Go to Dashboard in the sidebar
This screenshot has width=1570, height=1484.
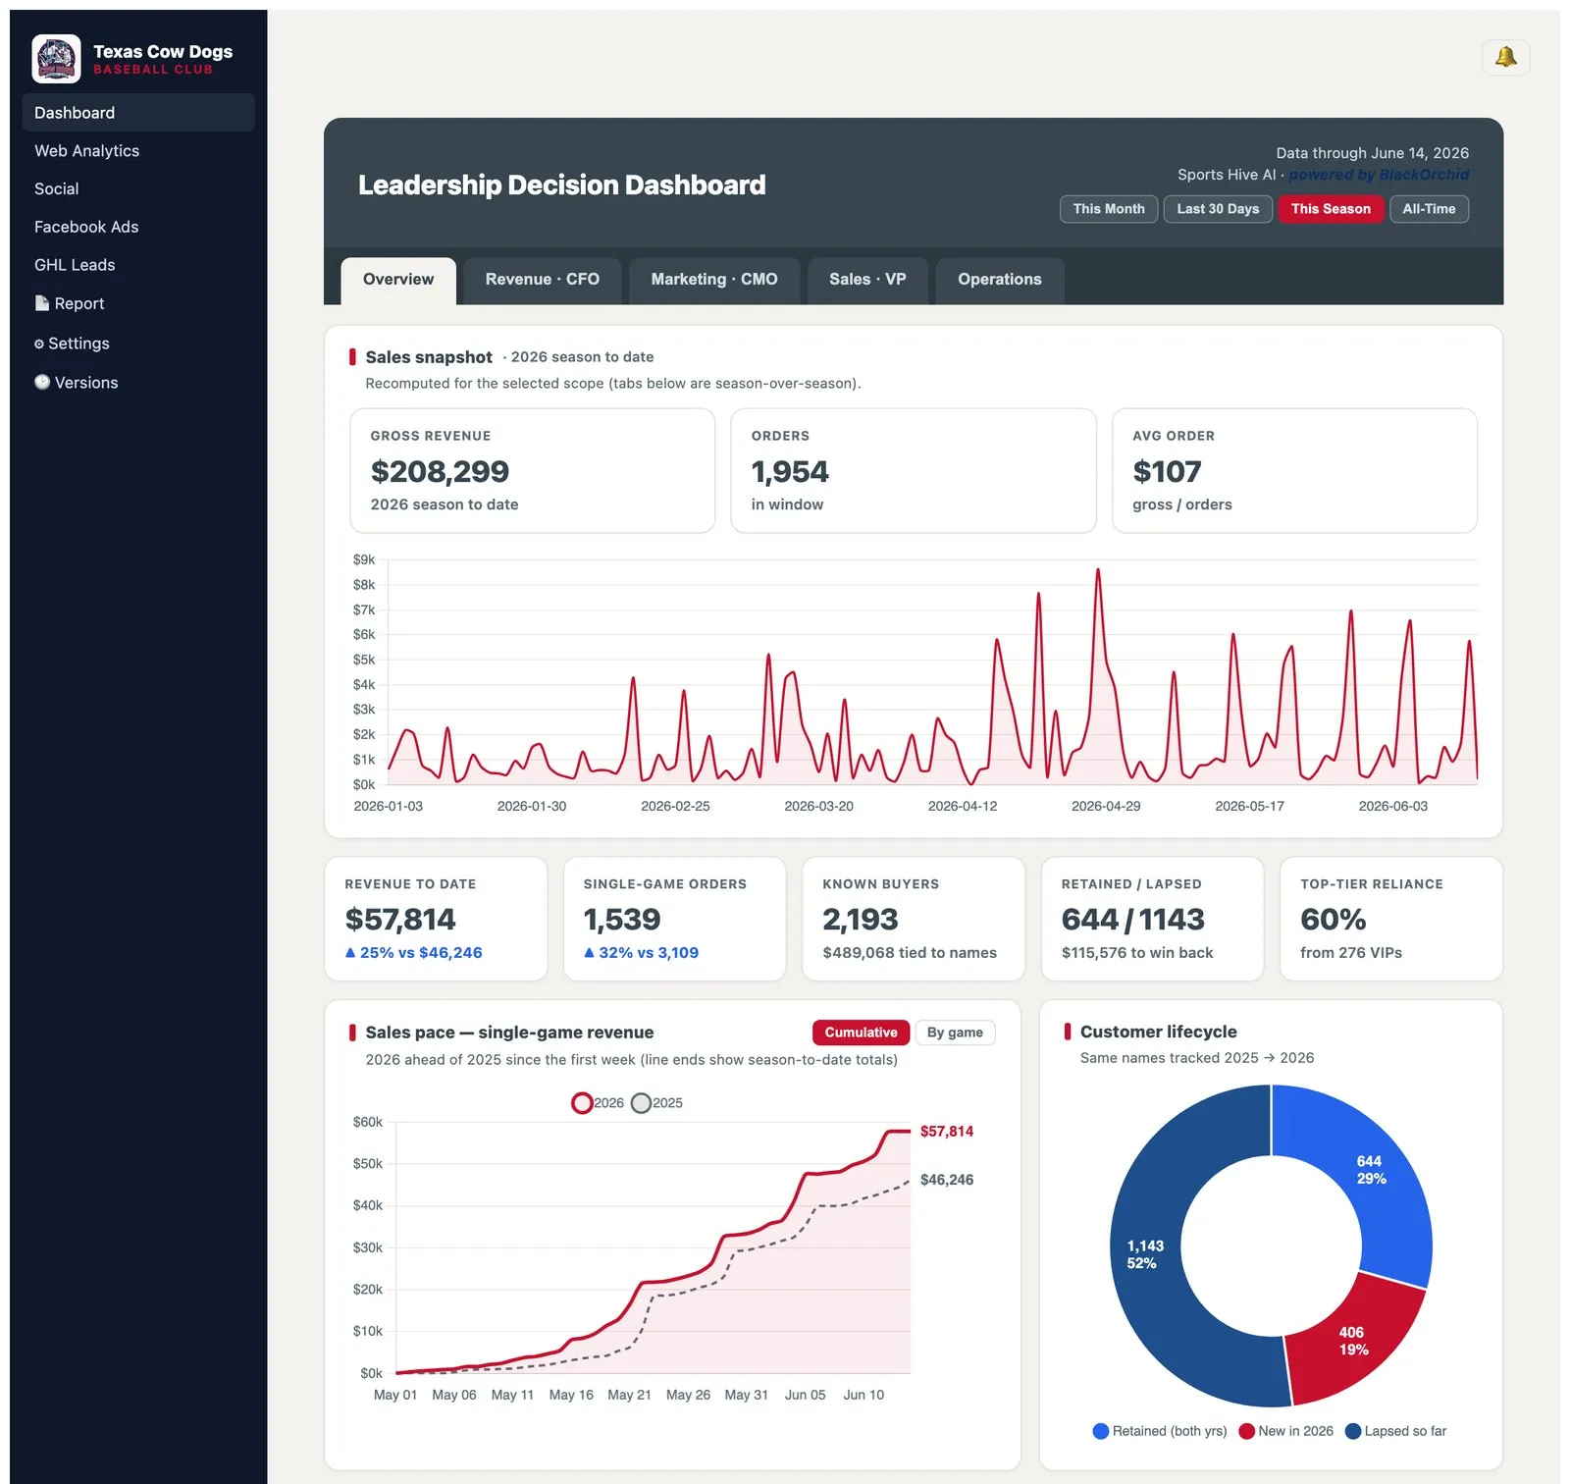(x=138, y=113)
